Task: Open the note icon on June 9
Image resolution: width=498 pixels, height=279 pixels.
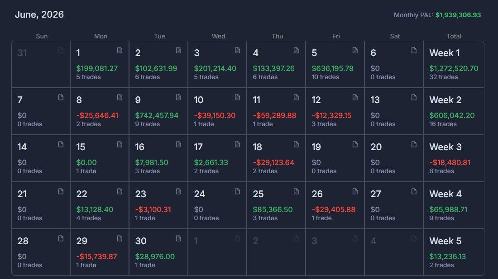Action: click(x=178, y=97)
